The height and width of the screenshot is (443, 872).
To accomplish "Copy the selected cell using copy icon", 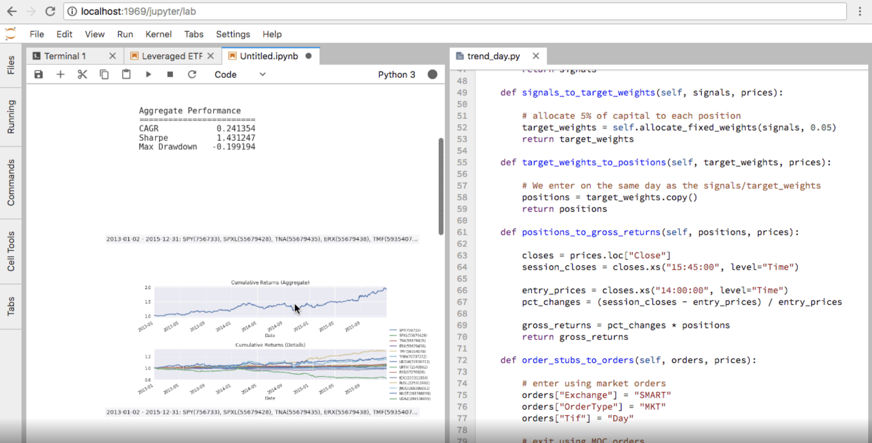I will pos(104,75).
